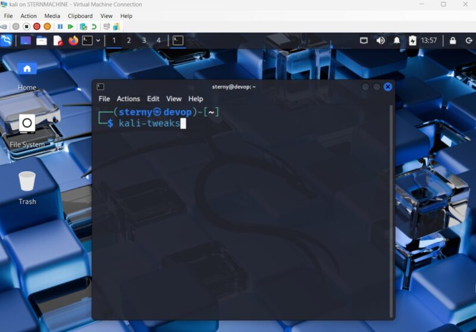
Task: Open the terminal Help menu
Action: [x=196, y=99]
